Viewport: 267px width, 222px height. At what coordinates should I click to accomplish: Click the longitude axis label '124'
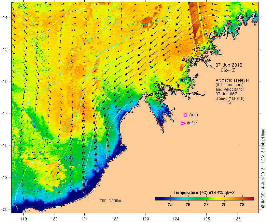tap(176, 219)
